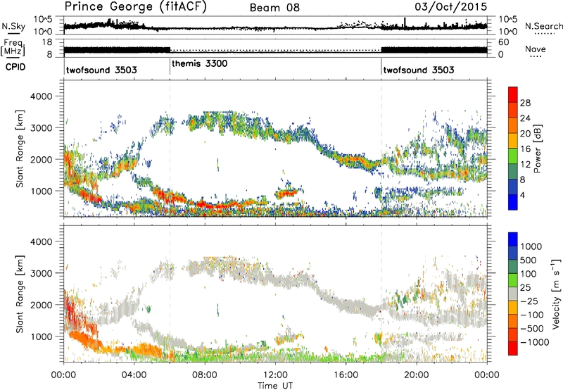Click the "4000" range tick in velocity panel
This screenshot has width=563, height=390.
(x=41, y=241)
